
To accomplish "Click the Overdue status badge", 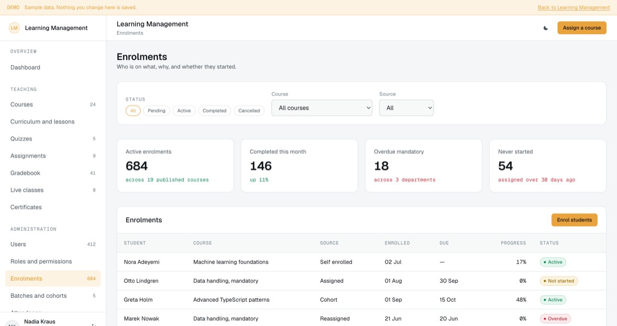I will [555, 319].
